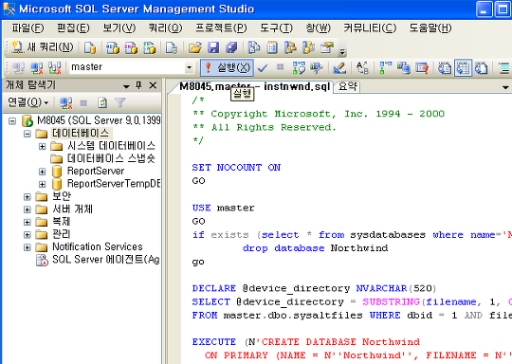The width and height of the screenshot is (512, 364).
Task: Click the Disconnect icon in the SQL editor toolbar
Action: (x=37, y=68)
